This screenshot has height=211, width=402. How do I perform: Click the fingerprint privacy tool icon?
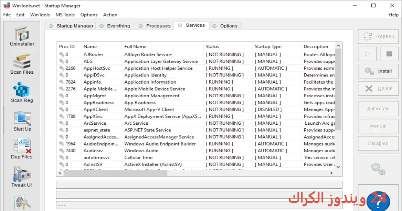(22, 202)
